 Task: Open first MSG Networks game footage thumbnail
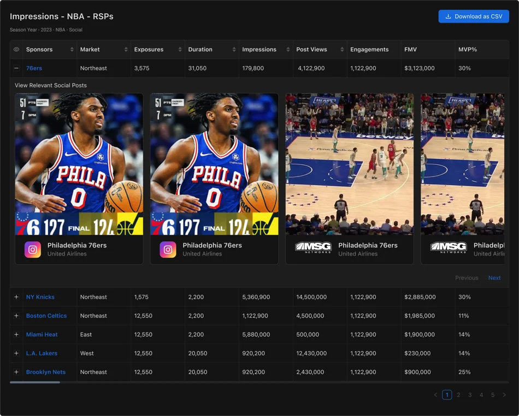coord(350,164)
